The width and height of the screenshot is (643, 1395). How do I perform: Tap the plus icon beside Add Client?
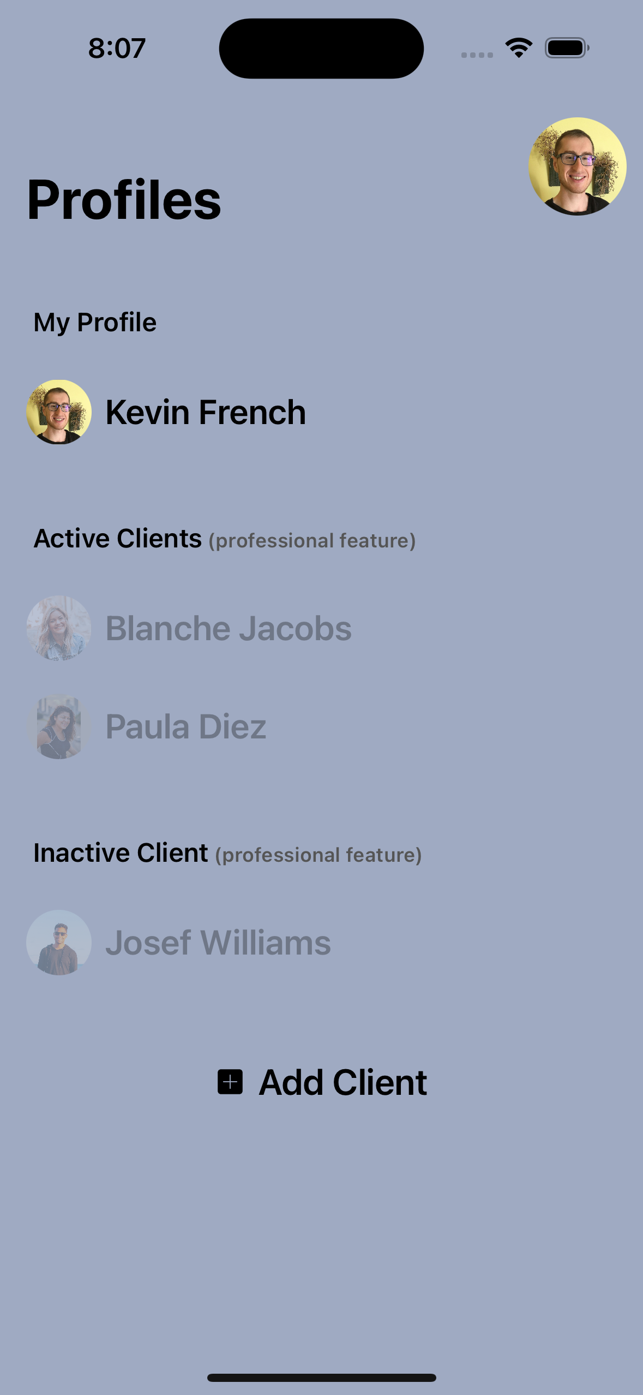click(230, 1082)
